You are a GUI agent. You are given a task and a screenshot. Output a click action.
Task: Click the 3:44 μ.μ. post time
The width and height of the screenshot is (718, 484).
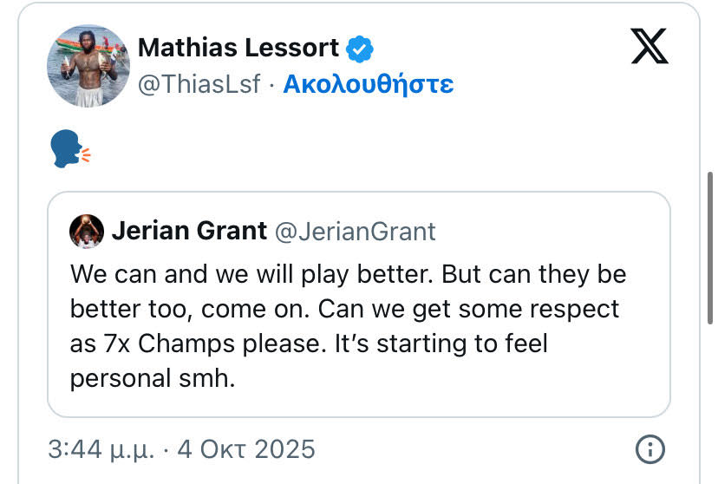click(x=103, y=449)
